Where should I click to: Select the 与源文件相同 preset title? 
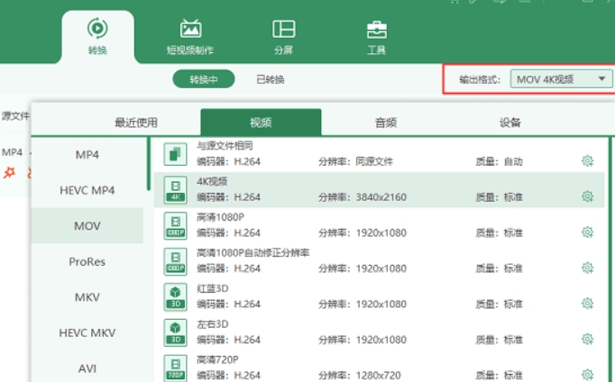tap(225, 146)
